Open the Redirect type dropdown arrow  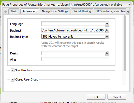pos(107,37)
